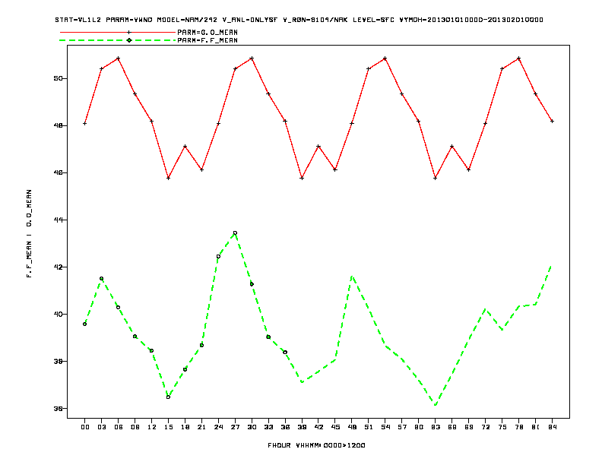This screenshot has height=465, width=602.
Task: Click the x-axis tick label 27
Action: click(235, 427)
